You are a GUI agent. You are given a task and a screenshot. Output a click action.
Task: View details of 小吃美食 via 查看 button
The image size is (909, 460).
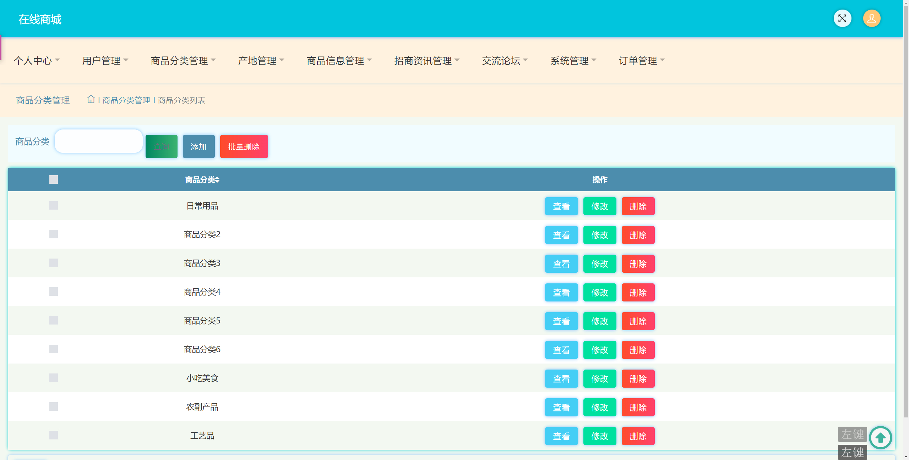click(x=561, y=378)
